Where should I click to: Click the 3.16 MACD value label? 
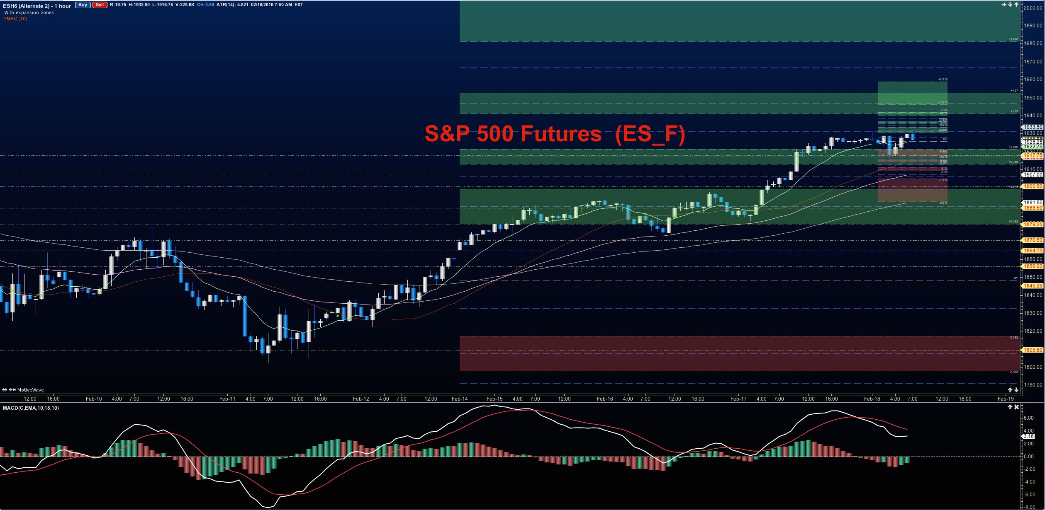point(1029,436)
